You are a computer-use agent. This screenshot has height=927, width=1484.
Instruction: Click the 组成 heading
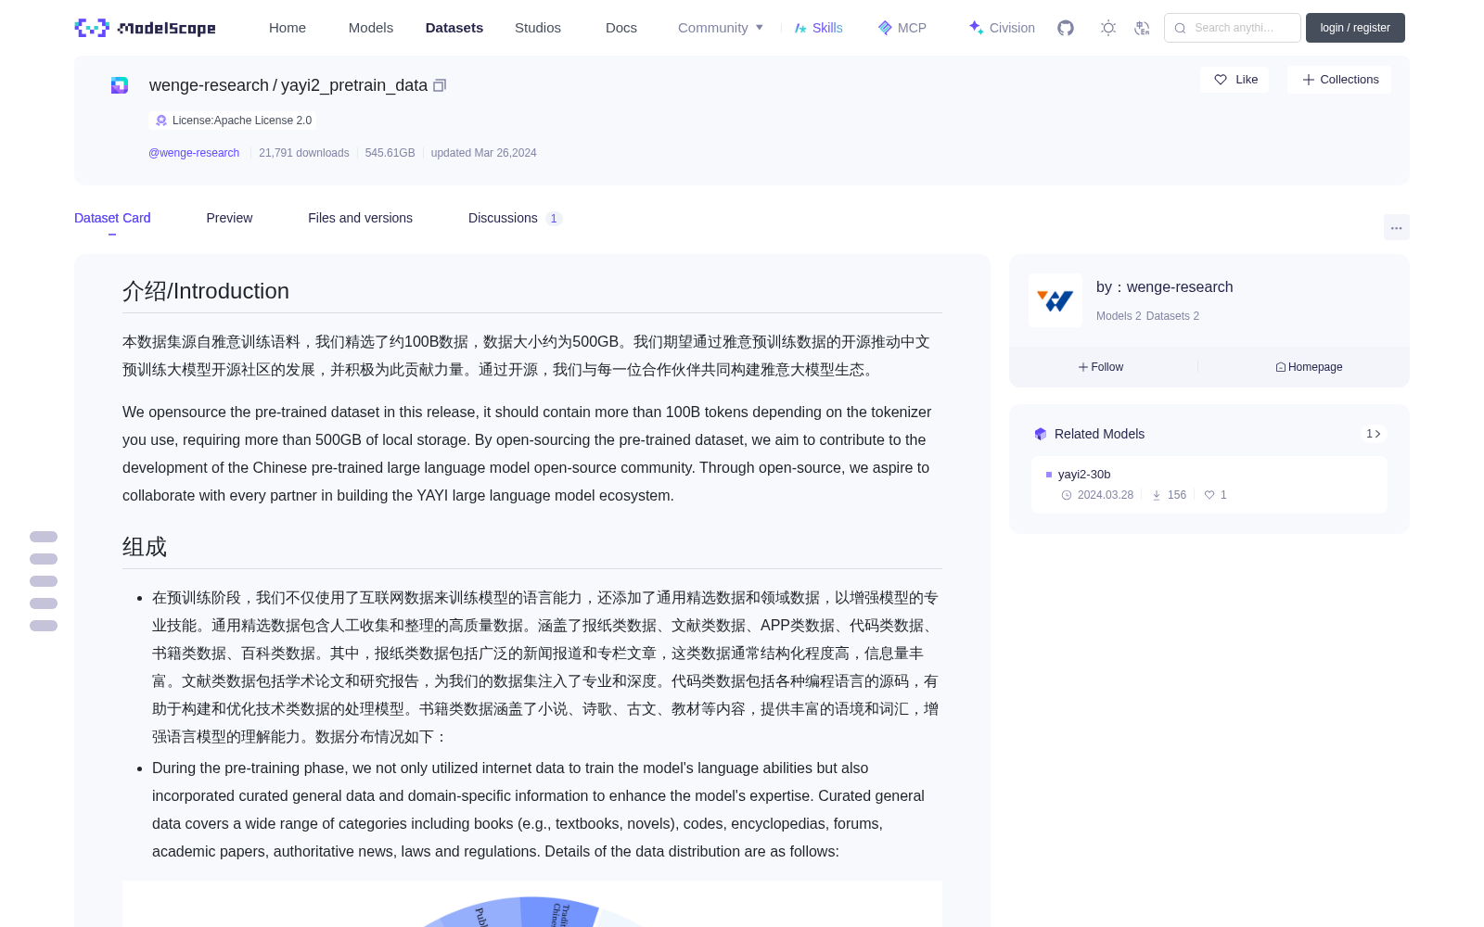tap(145, 547)
